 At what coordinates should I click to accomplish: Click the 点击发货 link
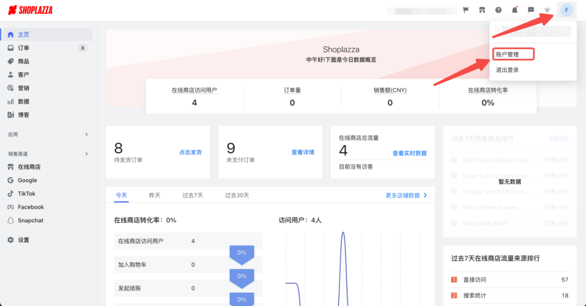pyautogui.click(x=191, y=152)
